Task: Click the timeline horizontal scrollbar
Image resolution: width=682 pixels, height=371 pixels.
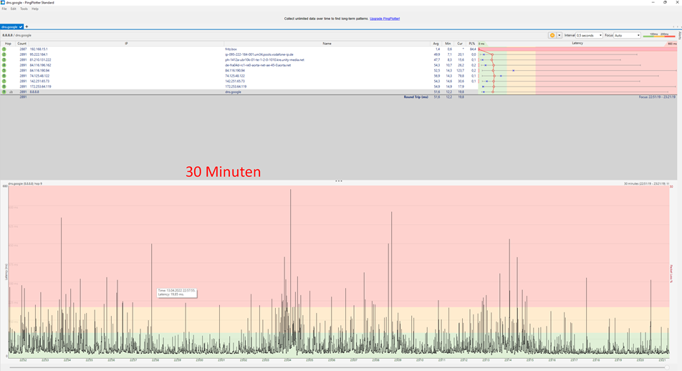Action: 340,367
